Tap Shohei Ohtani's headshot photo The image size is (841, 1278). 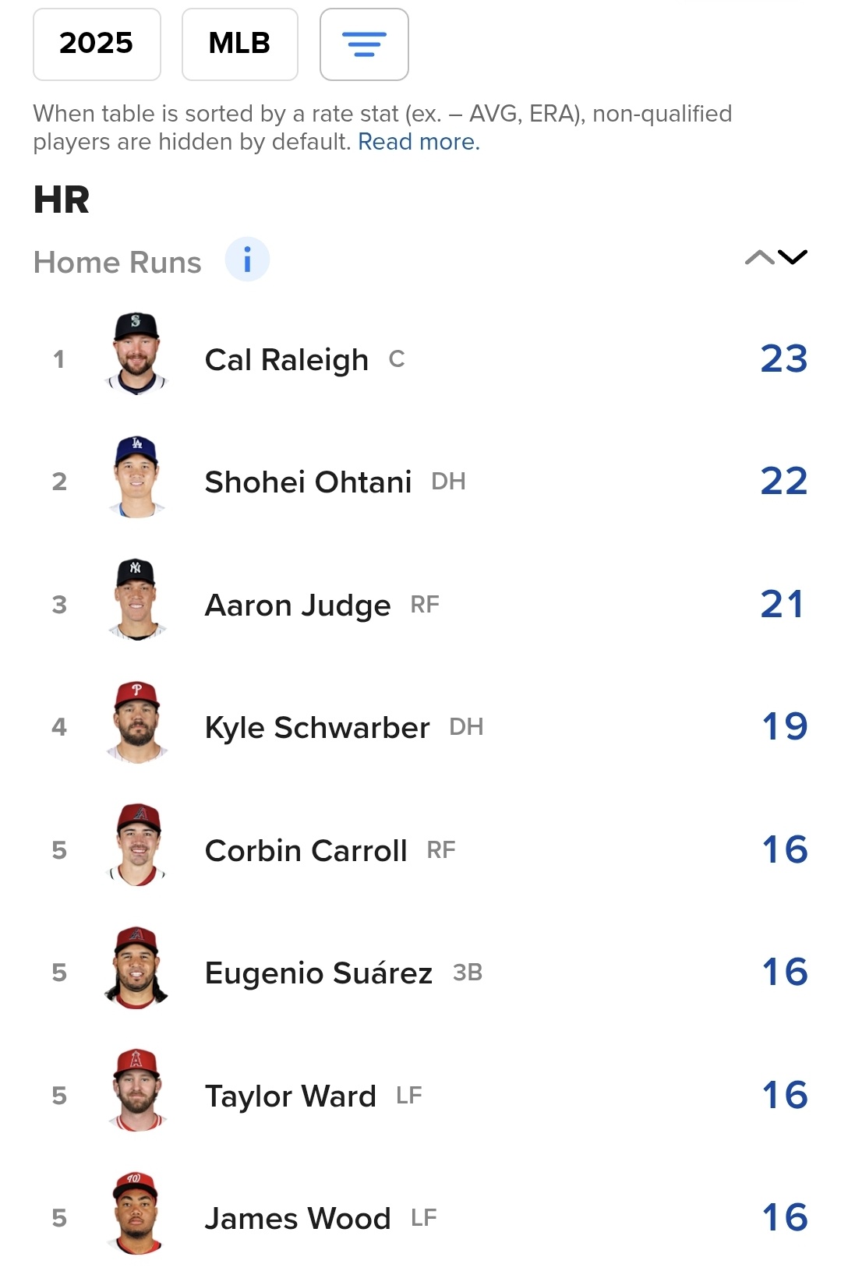(x=136, y=477)
